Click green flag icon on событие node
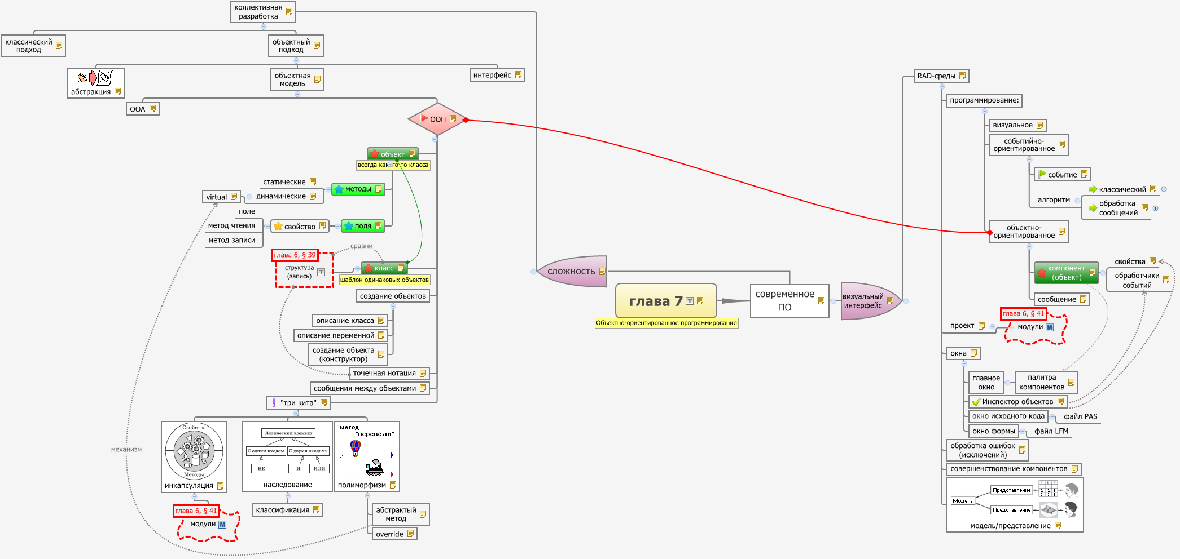Viewport: 1180px width, 559px height. tap(1042, 174)
